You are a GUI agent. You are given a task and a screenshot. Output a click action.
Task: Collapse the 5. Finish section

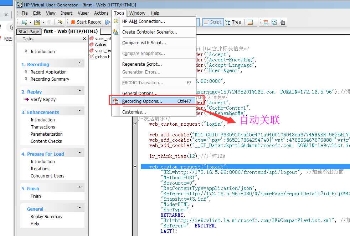(80, 187)
